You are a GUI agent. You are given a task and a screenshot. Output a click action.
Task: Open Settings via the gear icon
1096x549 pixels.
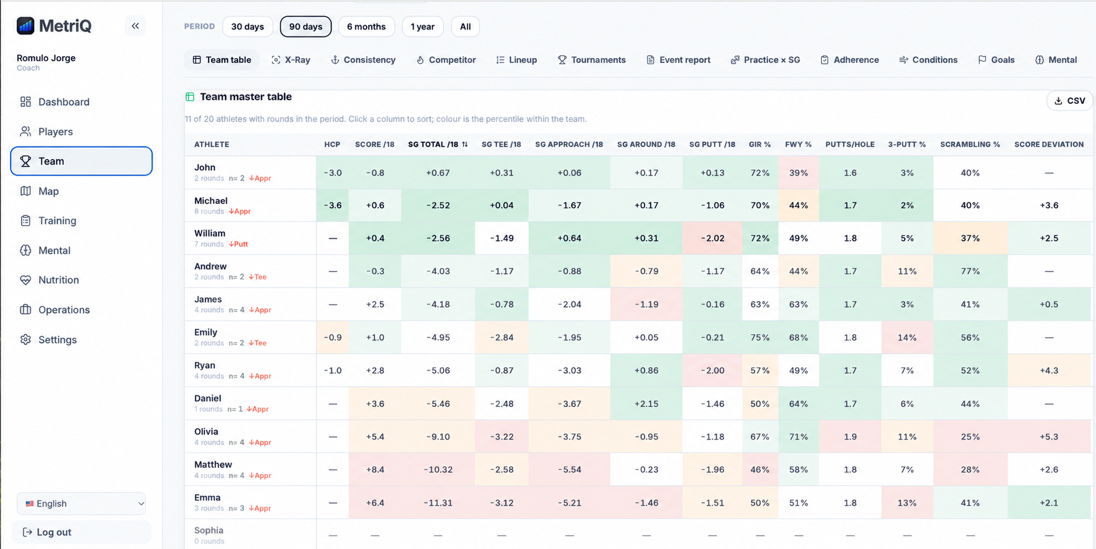point(25,339)
